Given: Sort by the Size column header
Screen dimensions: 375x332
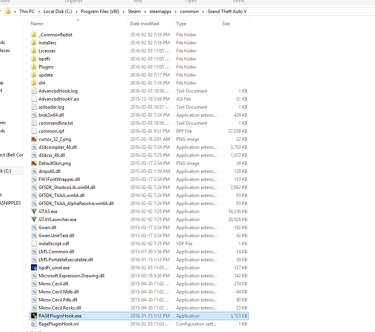Looking at the screenshot, I should click(226, 23).
